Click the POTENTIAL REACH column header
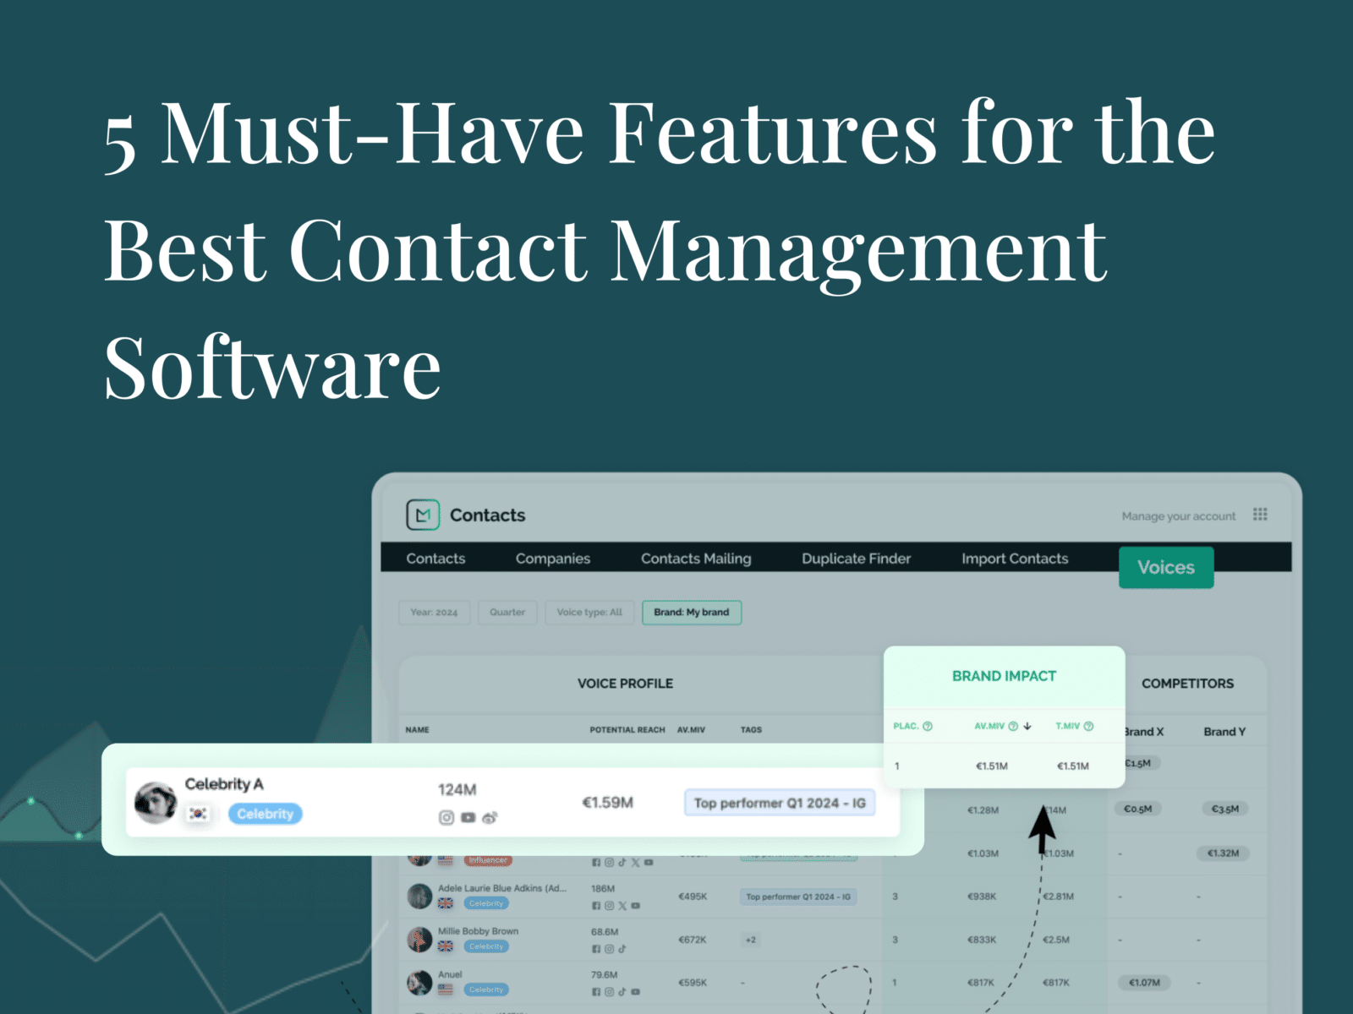Viewport: 1353px width, 1014px height. 627,729
